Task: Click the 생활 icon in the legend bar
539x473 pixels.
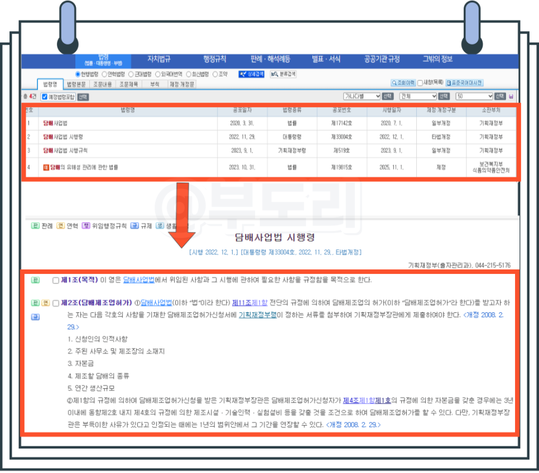Action: click(x=160, y=225)
